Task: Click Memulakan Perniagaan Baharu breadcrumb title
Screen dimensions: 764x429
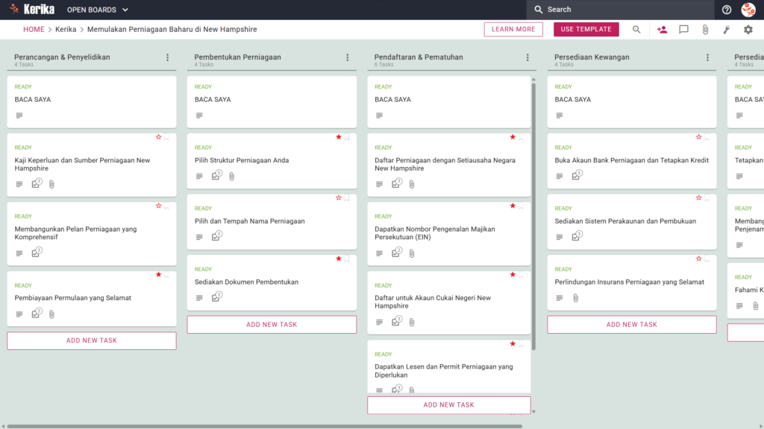Action: click(x=172, y=29)
